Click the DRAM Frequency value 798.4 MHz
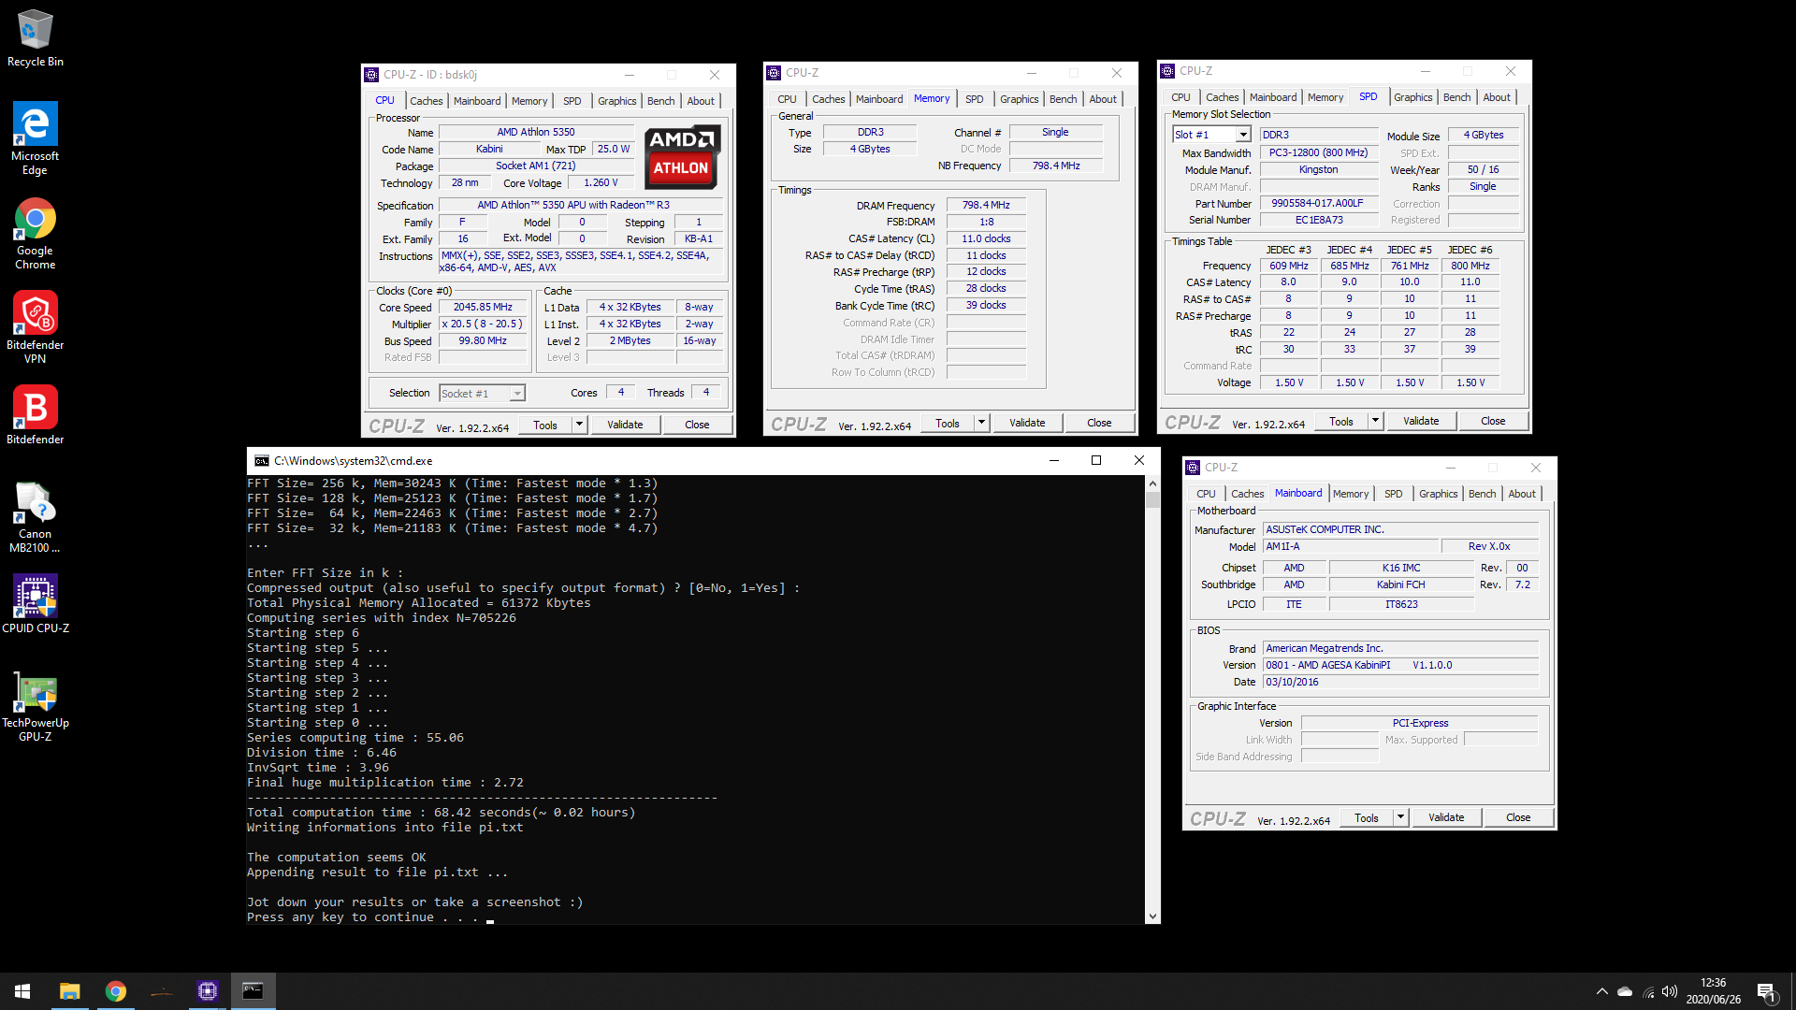Viewport: 1796px width, 1010px height. tap(986, 205)
